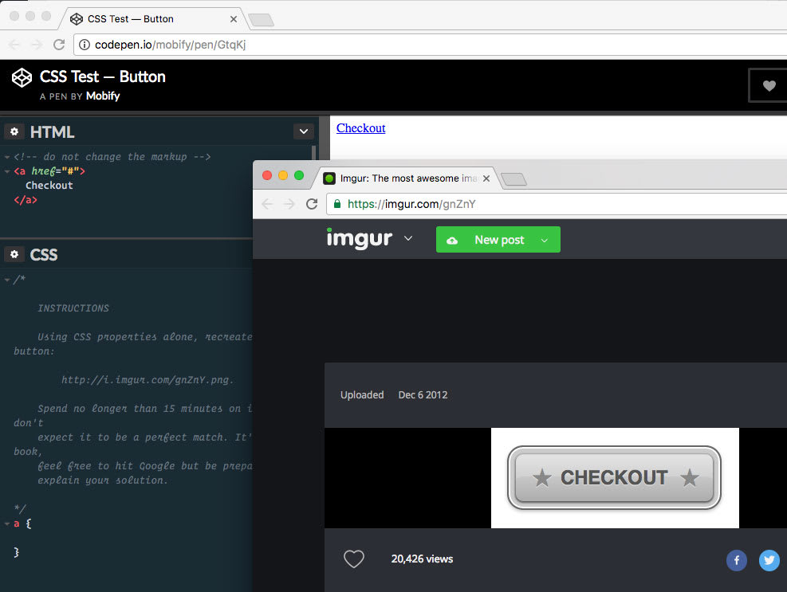Favorite the Imgur image with the heart

tap(353, 559)
